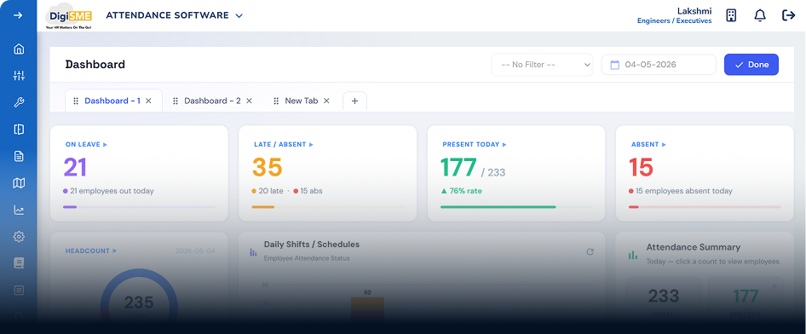The image size is (806, 334).
Task: Click '21 employees out today' text
Action: pyautogui.click(x=112, y=191)
